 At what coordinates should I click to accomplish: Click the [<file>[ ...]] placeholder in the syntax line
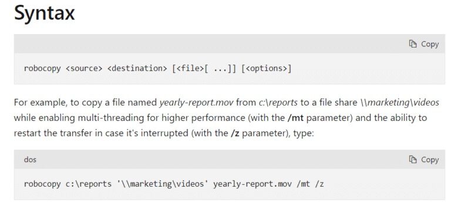pos(204,69)
